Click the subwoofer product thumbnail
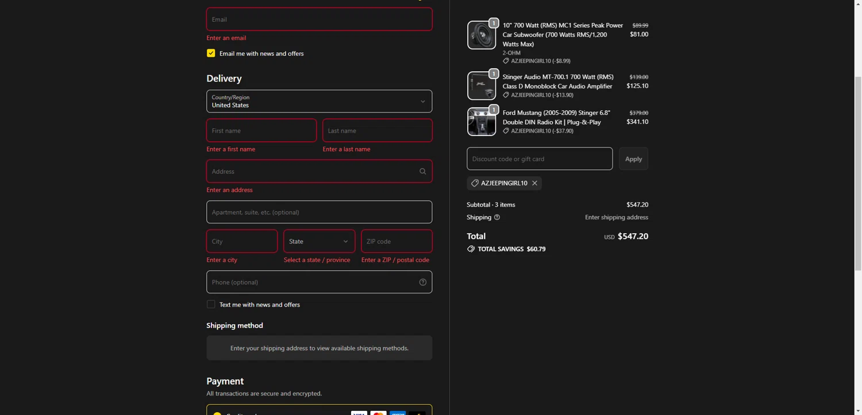862x415 pixels. pos(482,35)
